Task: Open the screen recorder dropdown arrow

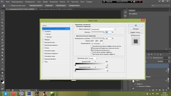Action: point(131,2)
